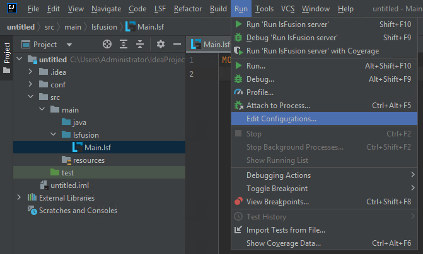Click the locate/select opened file target icon

(x=107, y=44)
